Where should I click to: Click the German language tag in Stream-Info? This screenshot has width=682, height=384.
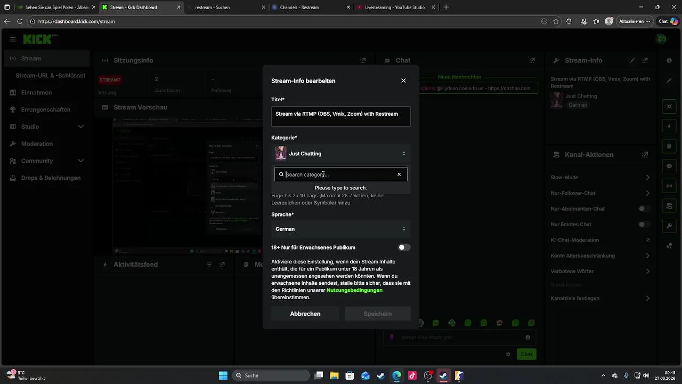coord(578,105)
